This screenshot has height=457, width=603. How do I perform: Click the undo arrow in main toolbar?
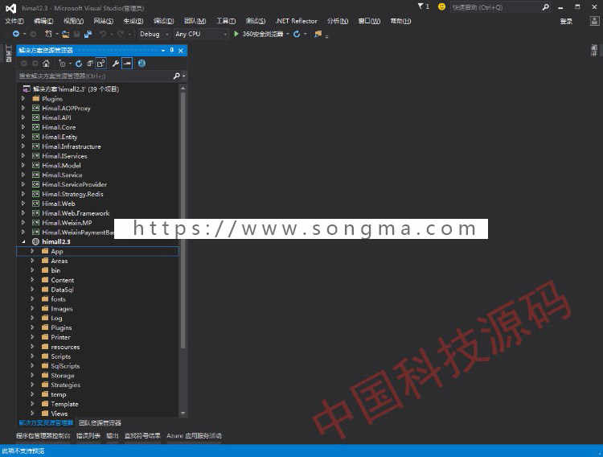point(103,34)
